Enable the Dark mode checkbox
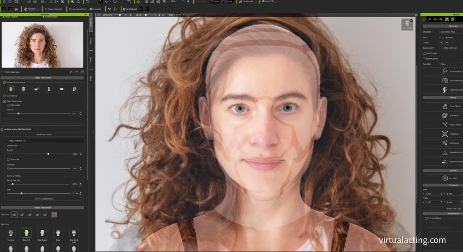The width and height of the screenshot is (463, 252). coord(8,105)
